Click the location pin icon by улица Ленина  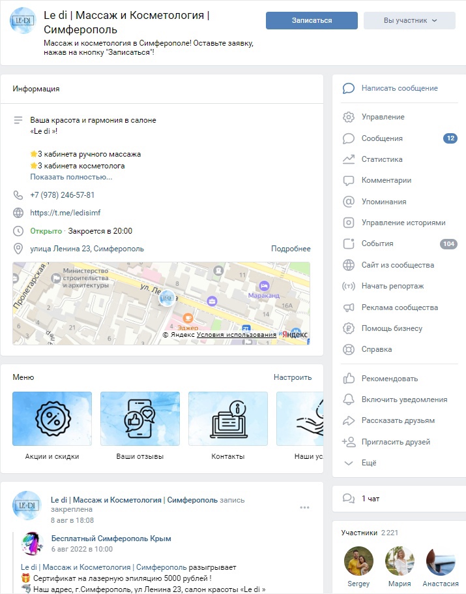tap(18, 249)
